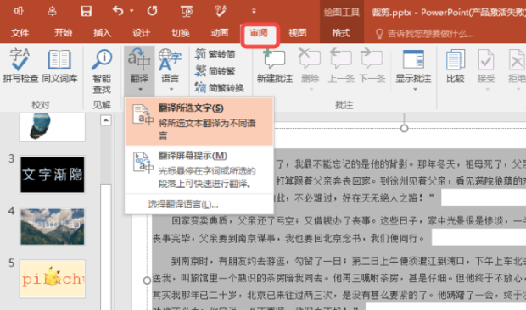Image resolution: width=526 pixels, height=310 pixels.
Task: Choose 选择翻译语言(L)... option
Action: pos(183,204)
